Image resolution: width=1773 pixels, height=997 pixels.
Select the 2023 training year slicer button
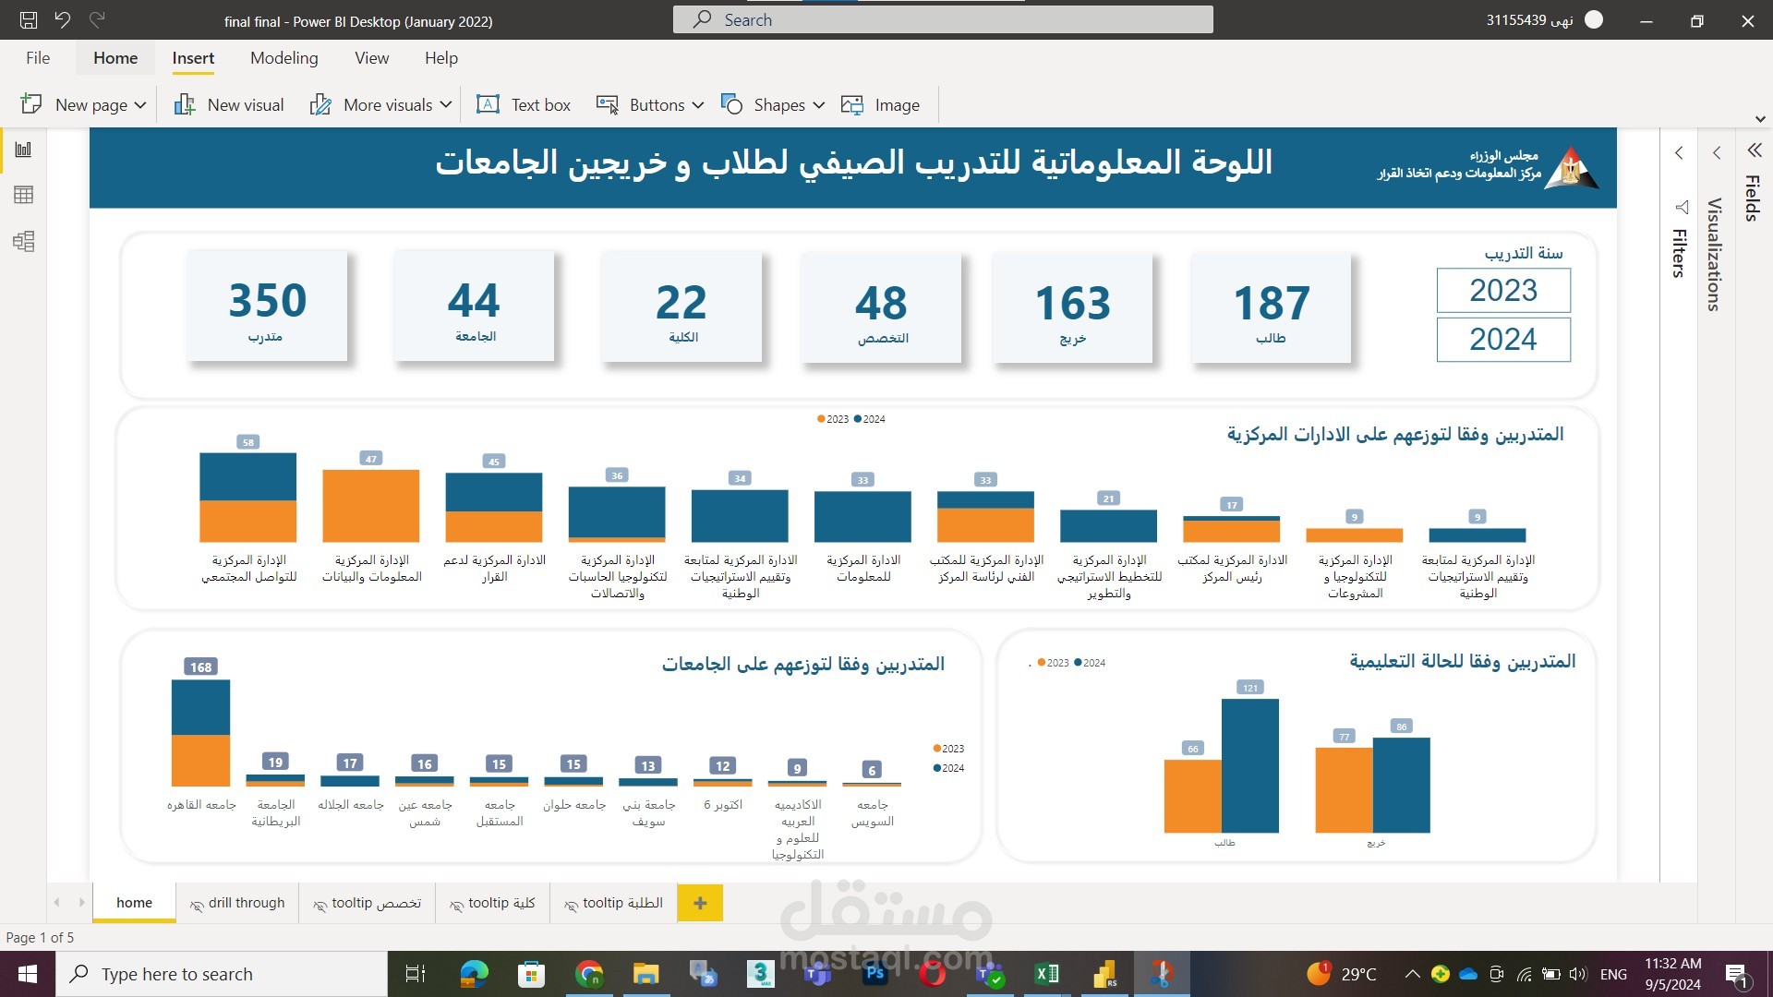(1503, 290)
